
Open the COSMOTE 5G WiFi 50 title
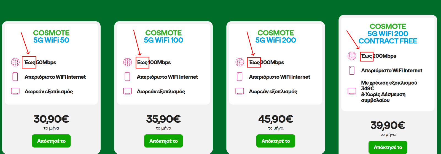[x=51, y=37]
